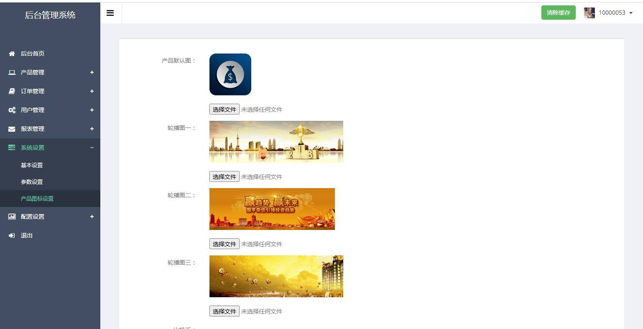Click the money bag default product image
643x329 pixels.
pyautogui.click(x=230, y=74)
